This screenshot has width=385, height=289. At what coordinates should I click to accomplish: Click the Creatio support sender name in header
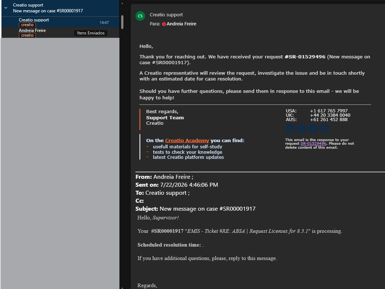pyautogui.click(x=166, y=15)
